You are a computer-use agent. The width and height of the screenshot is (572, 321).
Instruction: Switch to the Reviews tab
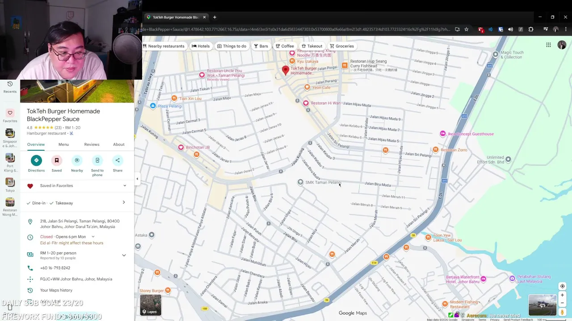coord(92,144)
